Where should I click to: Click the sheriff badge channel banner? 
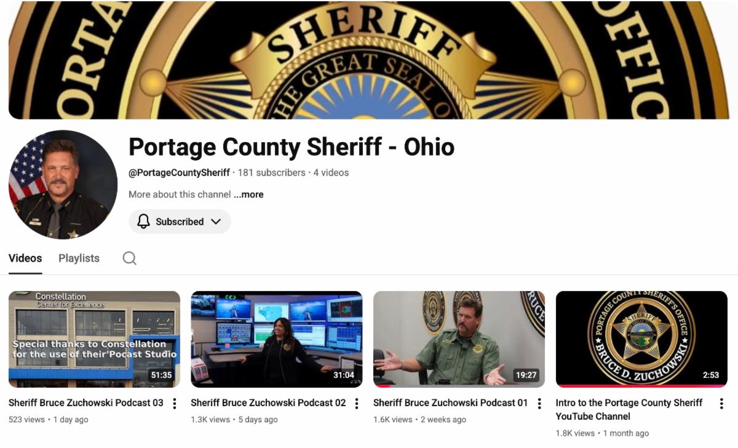click(x=369, y=60)
